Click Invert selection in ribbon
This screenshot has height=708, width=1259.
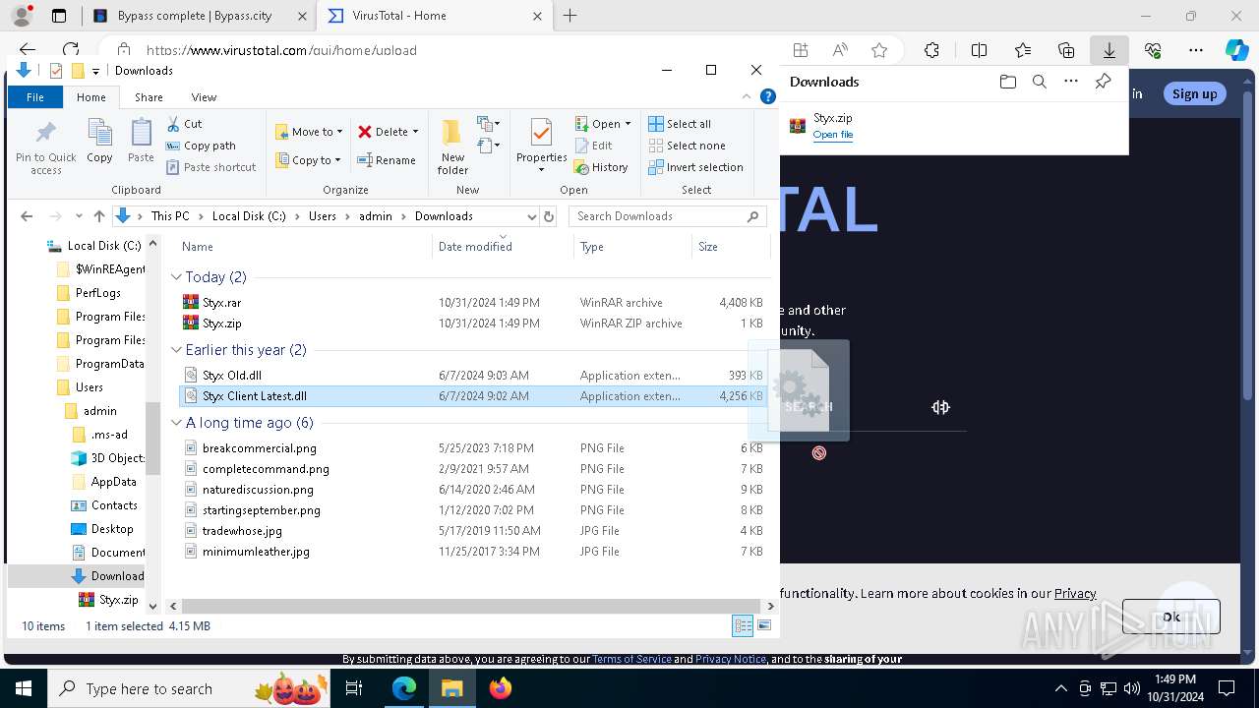coord(695,167)
